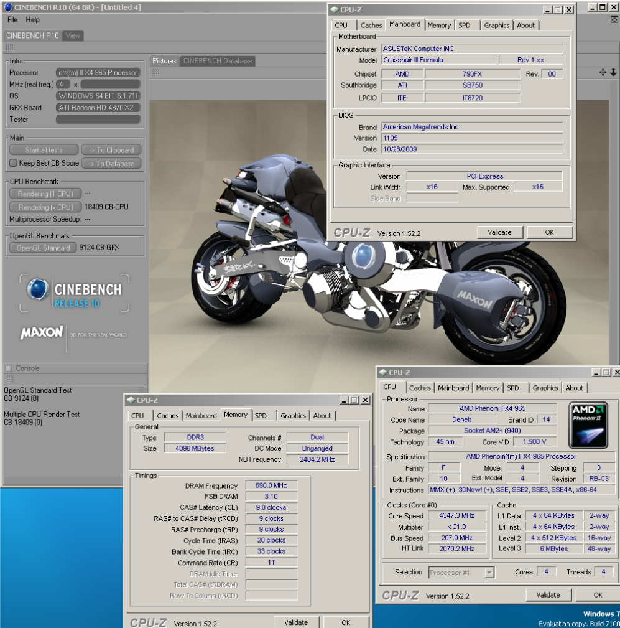The width and height of the screenshot is (620, 628).
Task: Toggle the Console panel checkbox
Action: coord(9,368)
